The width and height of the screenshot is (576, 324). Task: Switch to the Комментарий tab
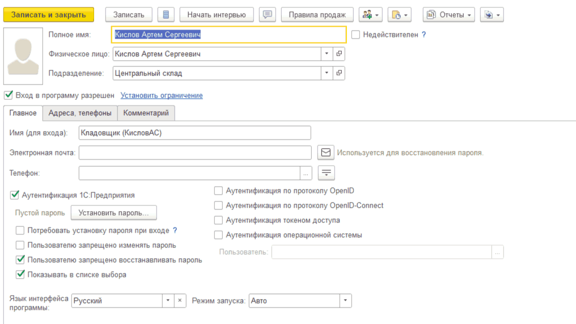(x=146, y=113)
